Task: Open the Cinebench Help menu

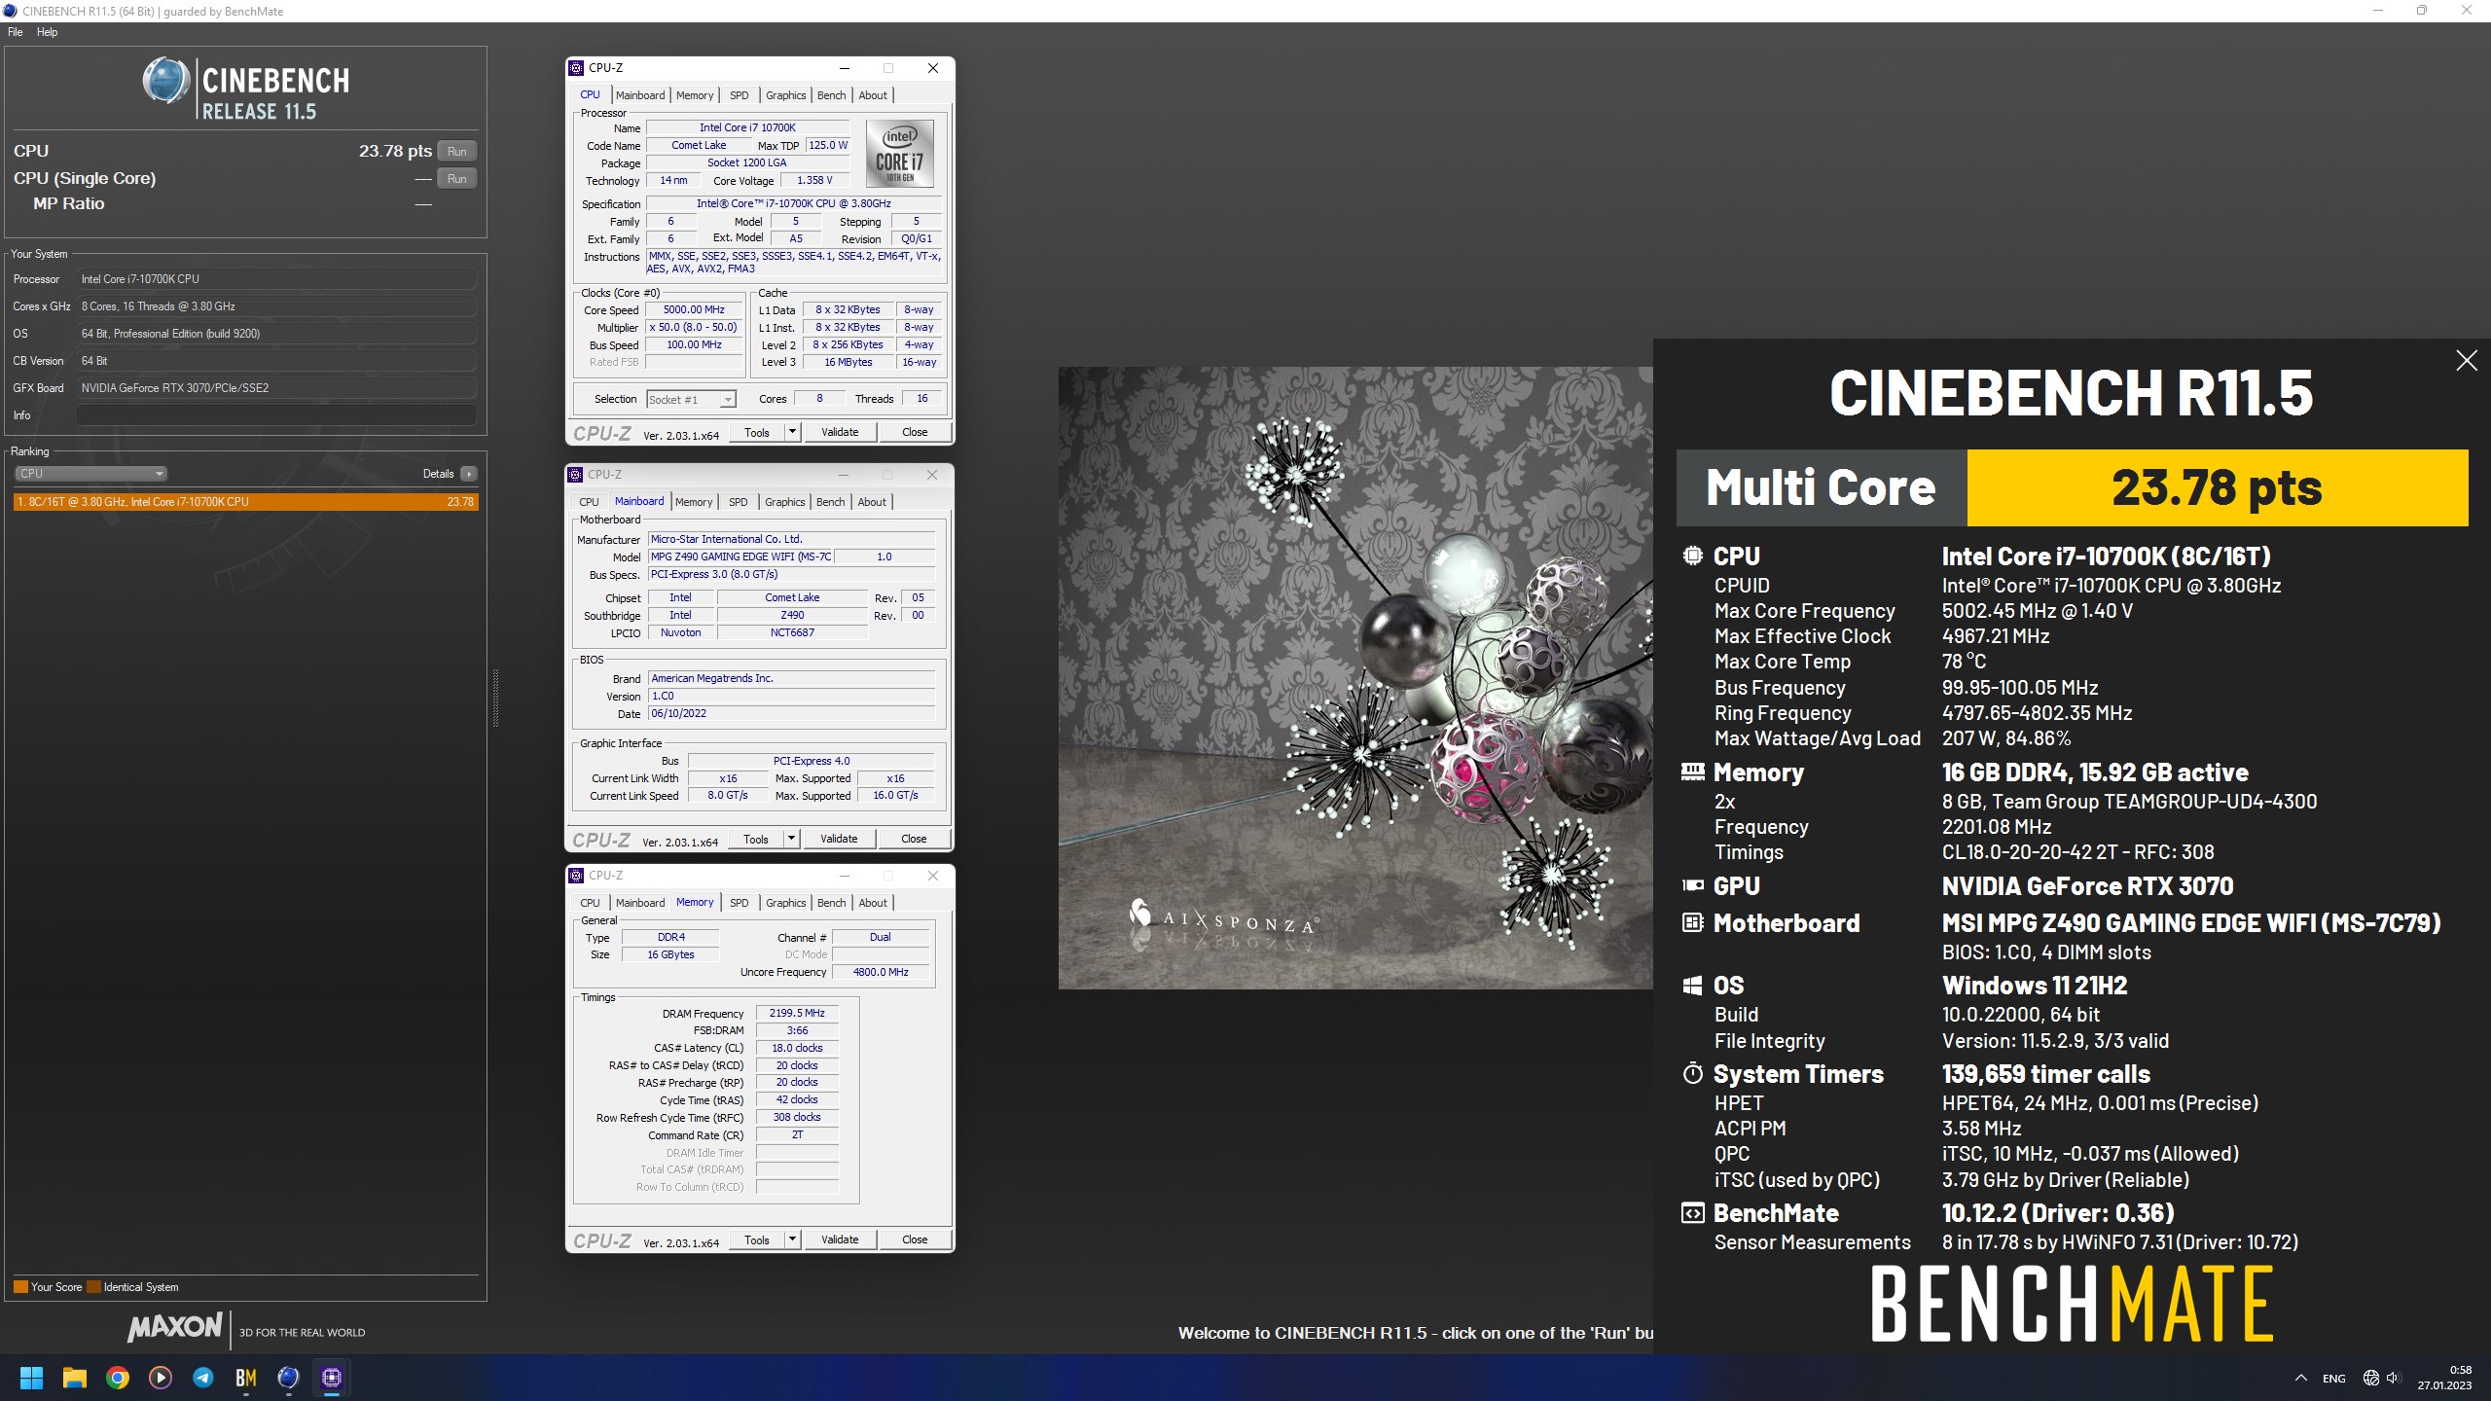Action: tap(47, 32)
